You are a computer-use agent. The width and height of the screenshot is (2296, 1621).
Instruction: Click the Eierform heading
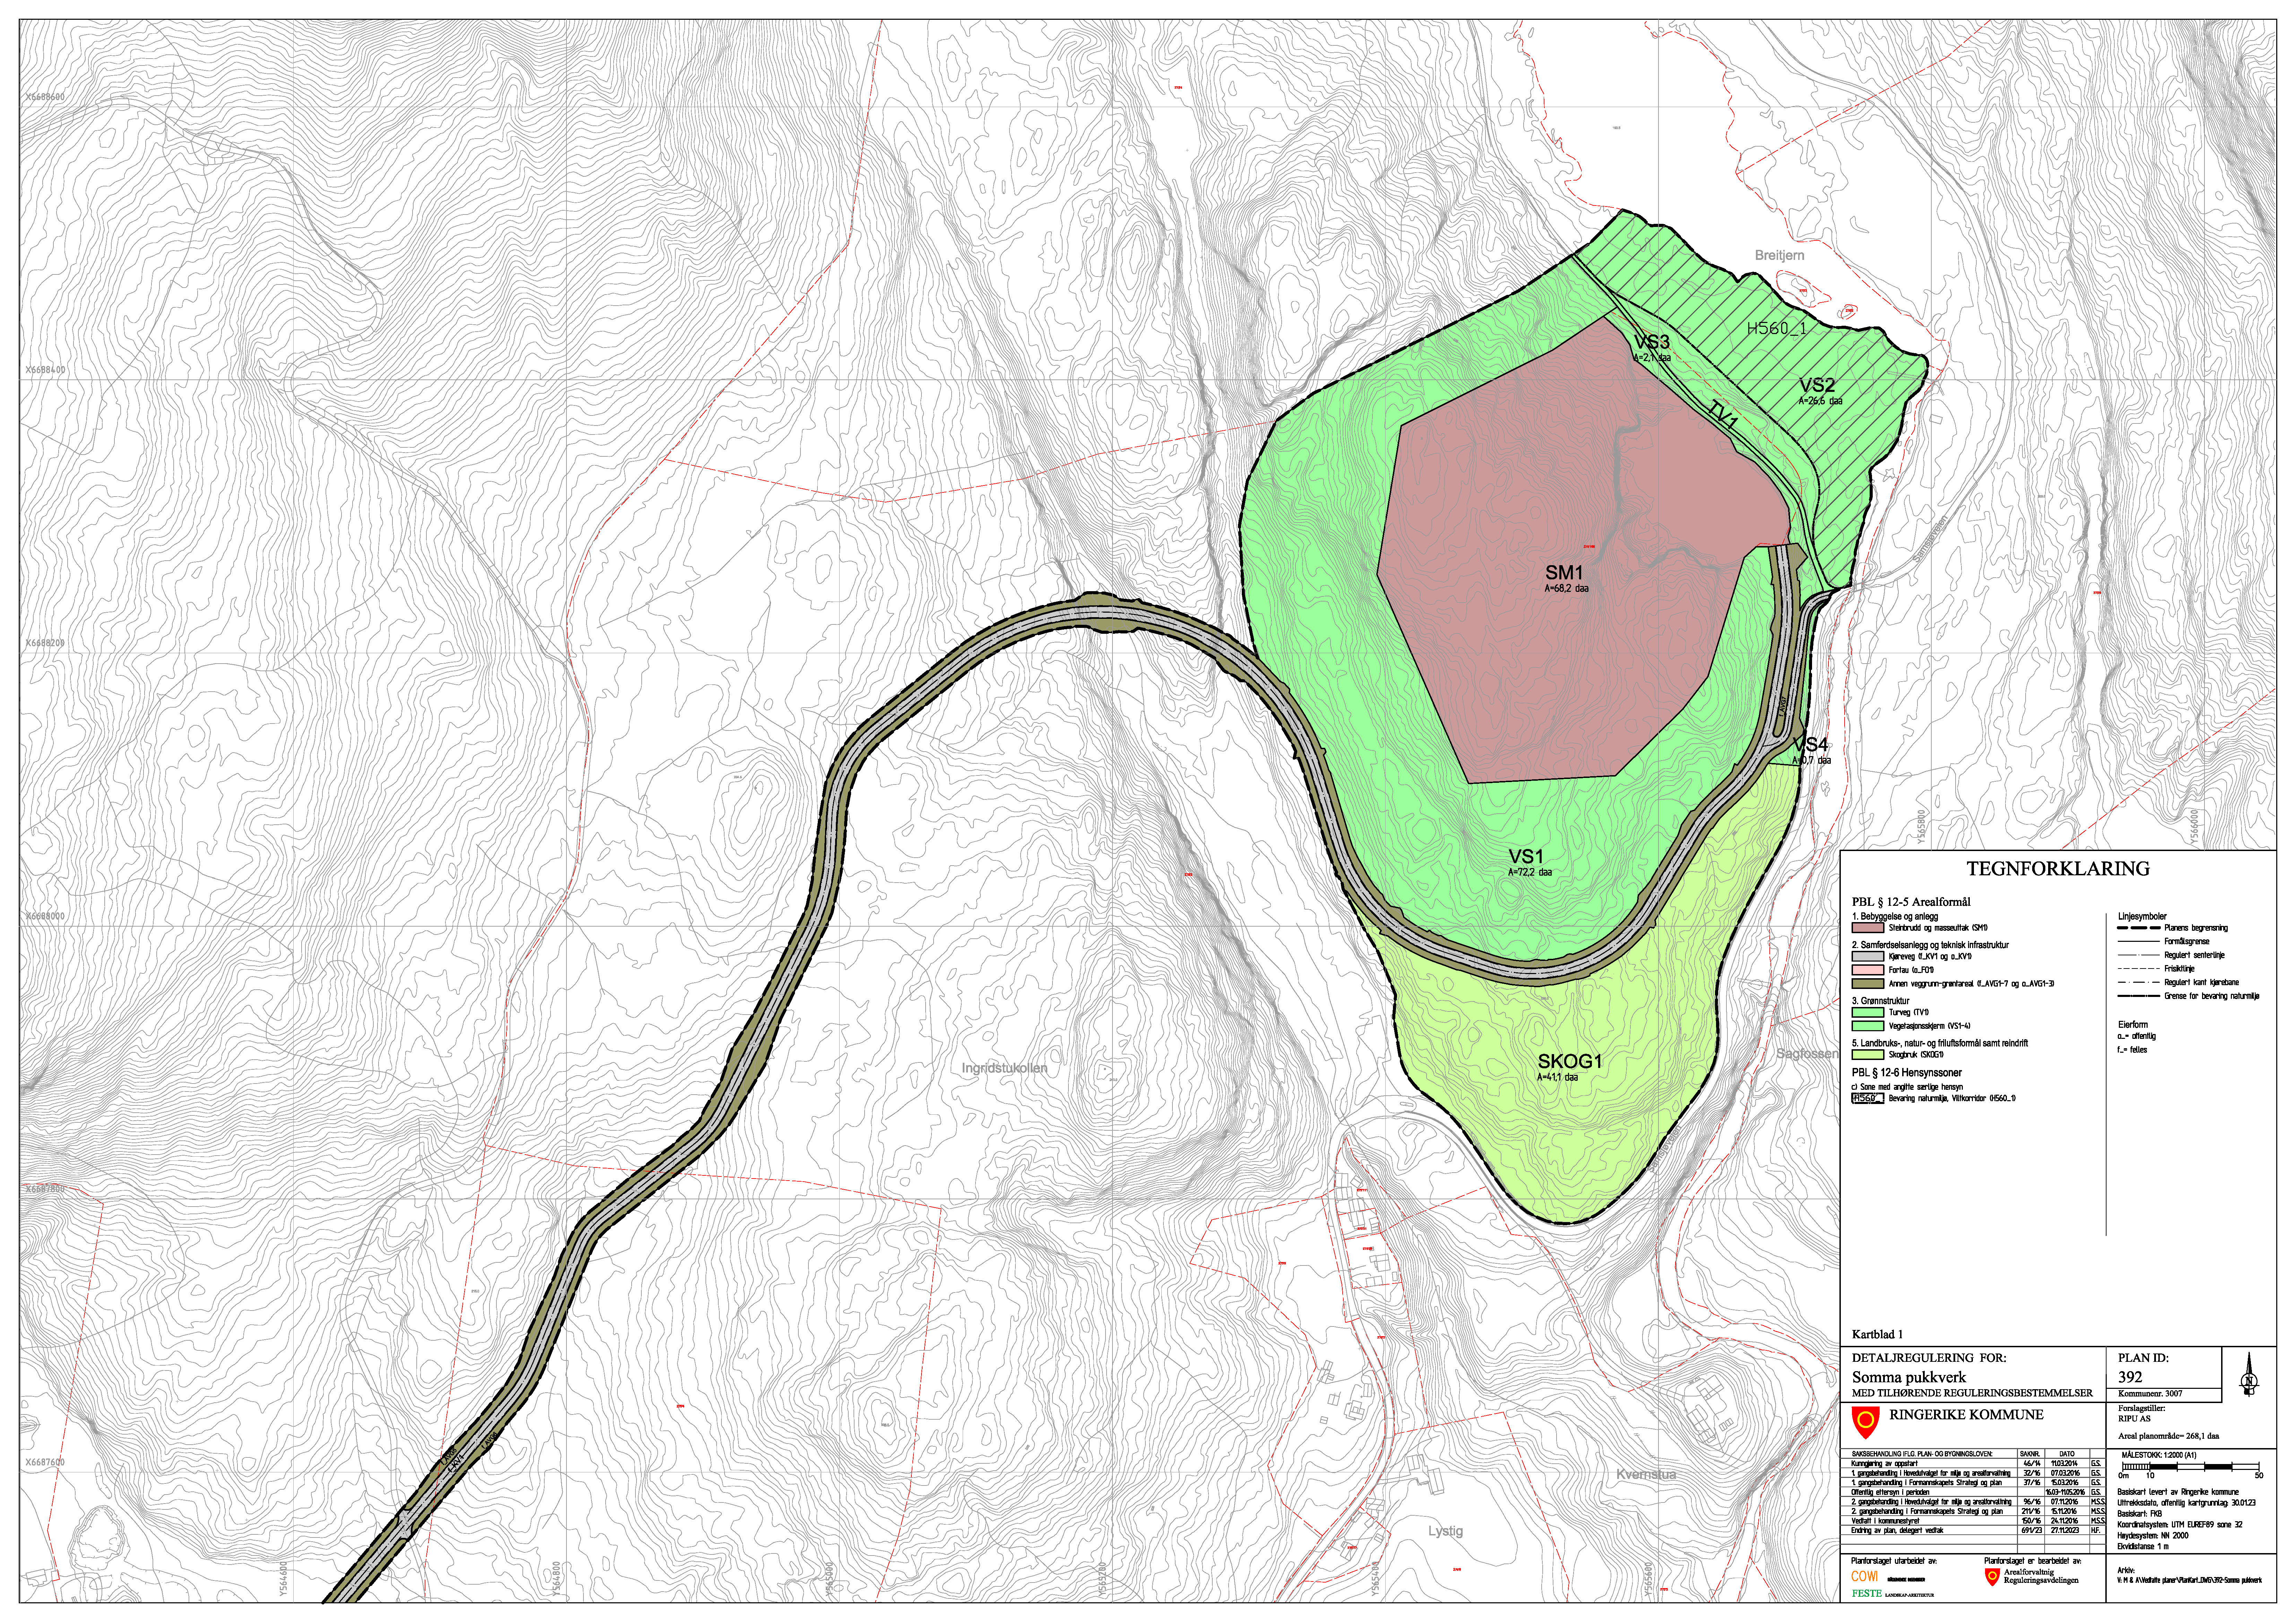[x=2133, y=1024]
